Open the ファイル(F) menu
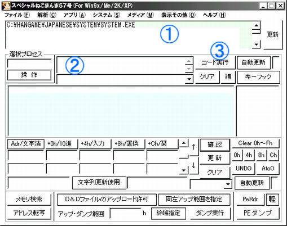287x226 pixels. tap(17, 15)
